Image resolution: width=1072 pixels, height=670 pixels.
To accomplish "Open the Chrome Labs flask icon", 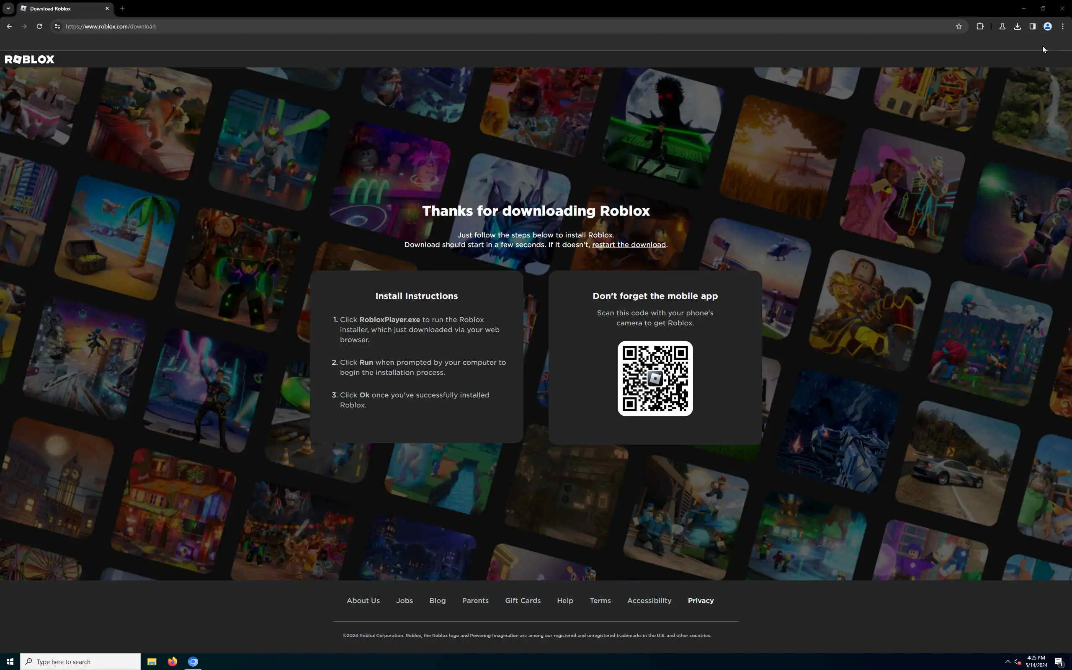I will tap(1002, 26).
